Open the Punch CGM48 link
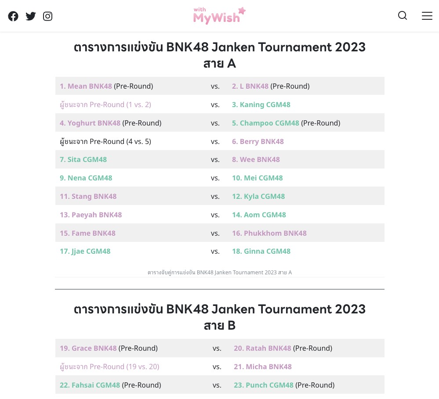 pyautogui.click(x=264, y=385)
